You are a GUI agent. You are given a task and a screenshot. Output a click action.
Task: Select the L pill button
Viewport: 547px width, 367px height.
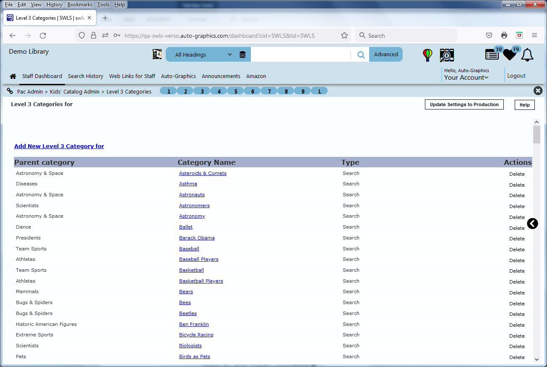point(320,91)
